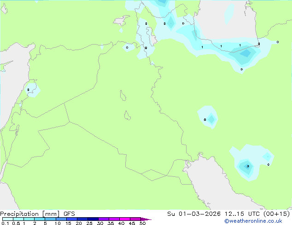The width and height of the screenshot is (292, 225).
Task: Click the 'GFS' model label
Action: coord(69,214)
